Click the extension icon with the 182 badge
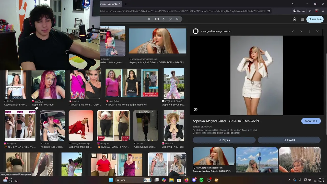Screen dimensions: 327x184 point(317,11)
